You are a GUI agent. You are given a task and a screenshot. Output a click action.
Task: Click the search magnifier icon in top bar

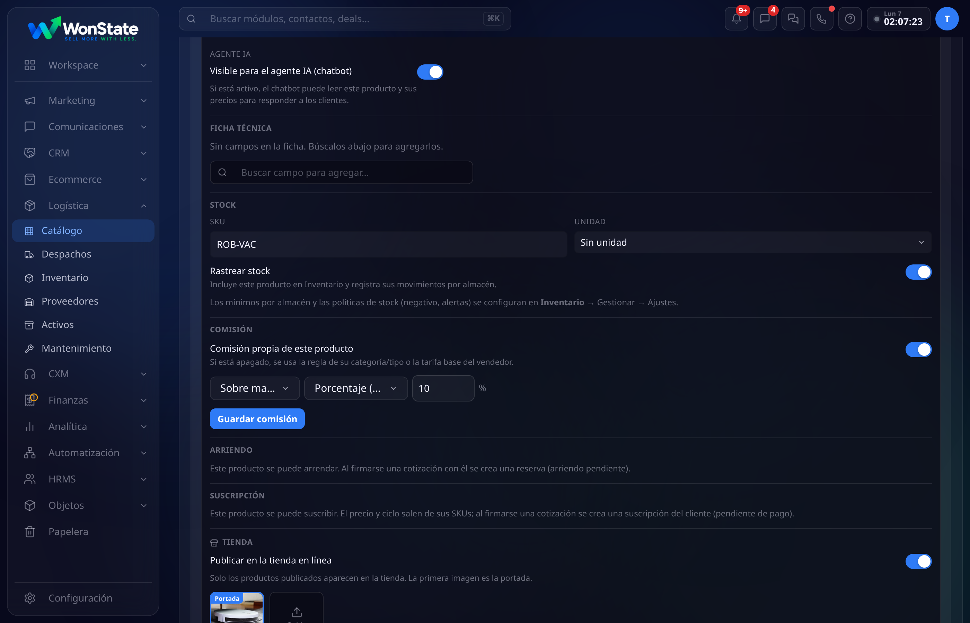click(x=192, y=19)
